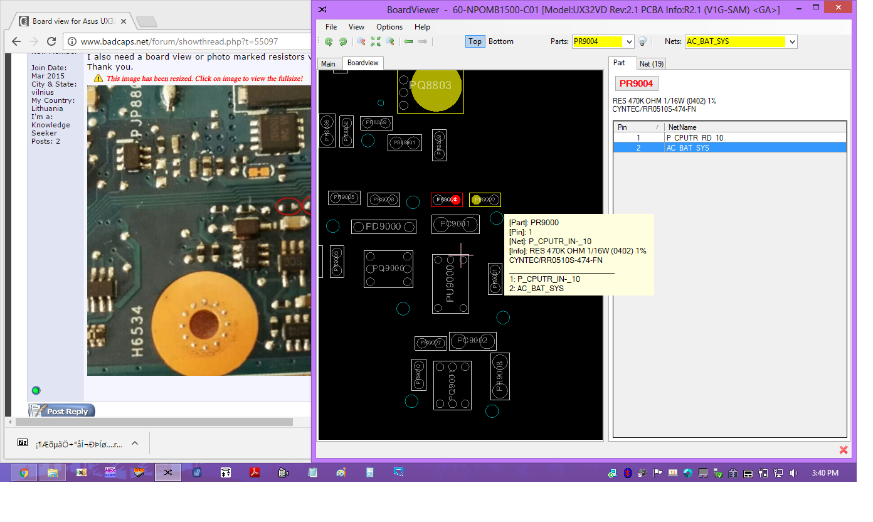Click the green back arrow icon
Image resolution: width=873 pixels, height=522 pixels.
408,42
